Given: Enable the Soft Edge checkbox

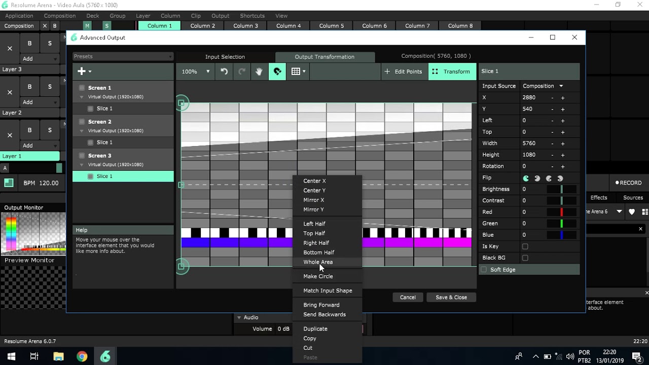Looking at the screenshot, I should click(484, 270).
